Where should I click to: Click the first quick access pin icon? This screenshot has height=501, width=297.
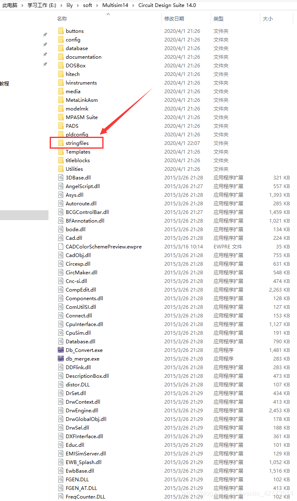(45, 34)
